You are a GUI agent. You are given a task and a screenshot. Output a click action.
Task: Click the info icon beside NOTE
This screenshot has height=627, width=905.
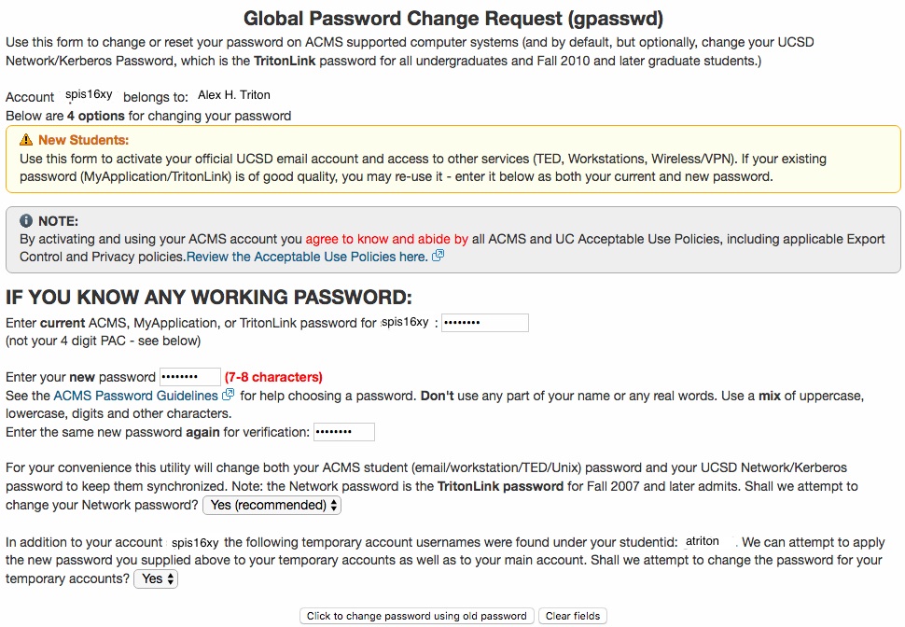point(26,220)
